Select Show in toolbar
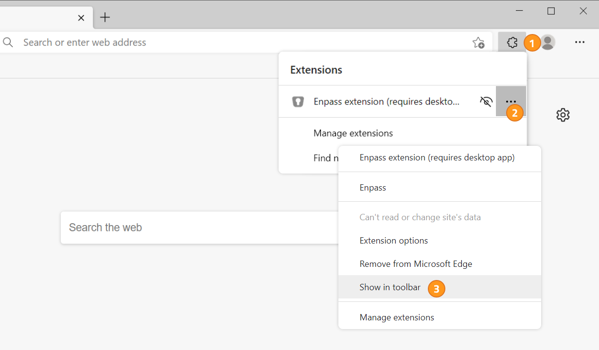This screenshot has height=350, width=599. coord(440,287)
